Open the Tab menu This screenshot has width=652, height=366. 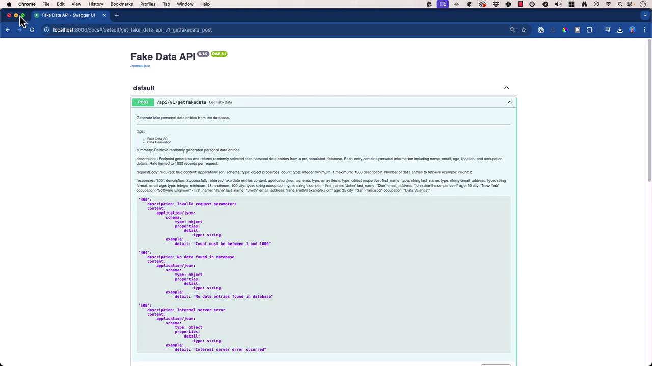pos(166,4)
